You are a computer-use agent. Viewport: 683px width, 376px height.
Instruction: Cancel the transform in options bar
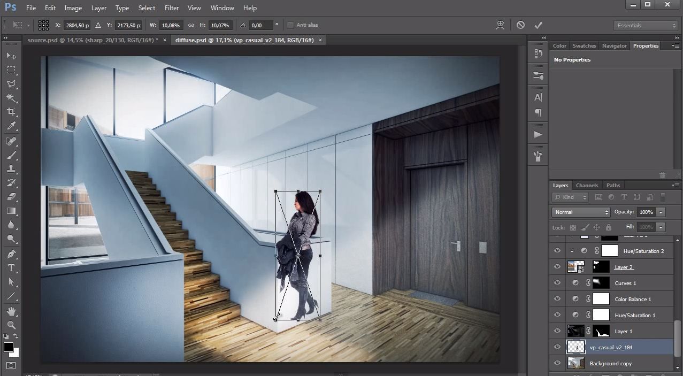[520, 25]
